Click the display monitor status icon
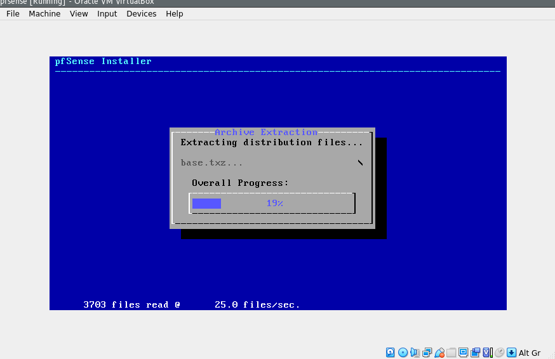Viewport: 555px width, 359px height. point(463,353)
